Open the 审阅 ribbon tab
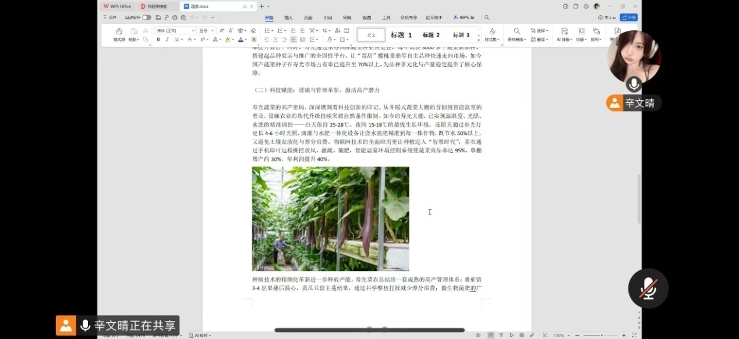This screenshot has width=739, height=339. pyautogui.click(x=347, y=17)
